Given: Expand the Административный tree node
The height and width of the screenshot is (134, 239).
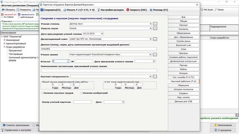Looking at the screenshot, I should coord(4,44).
